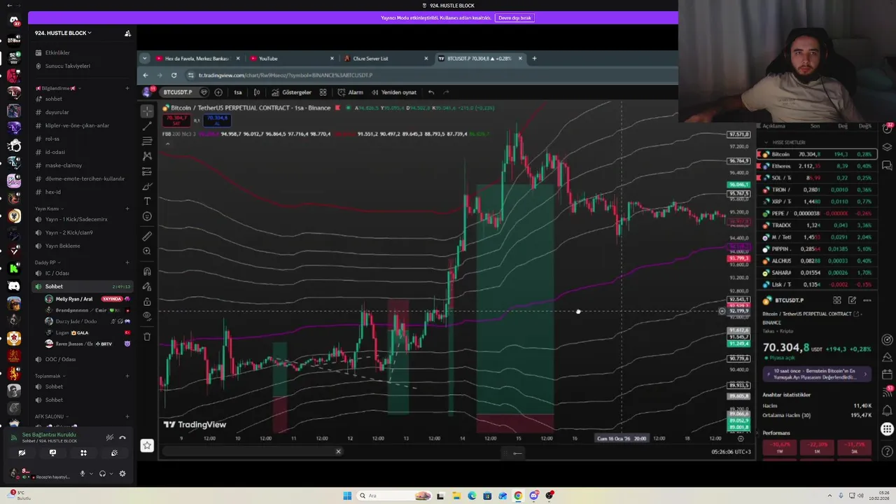The image size is (896, 504).
Task: Open the chart layout grid selector
Action: click(323, 92)
